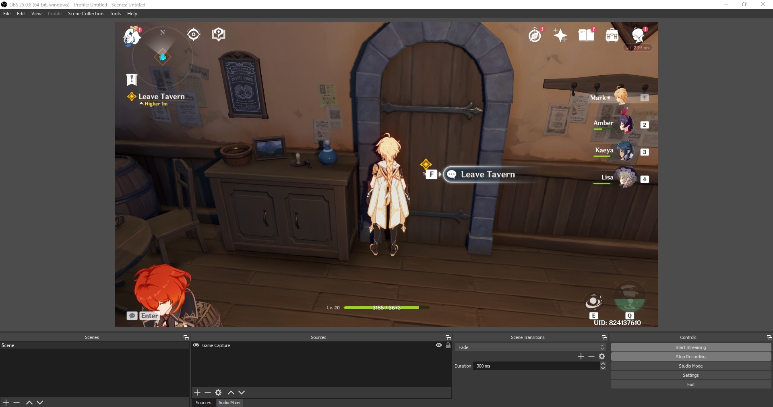The image size is (773, 407).
Task: Click the Enter chat key label
Action: pyautogui.click(x=149, y=316)
